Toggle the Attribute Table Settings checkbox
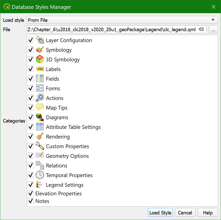221x220 pixels. pos(31,127)
